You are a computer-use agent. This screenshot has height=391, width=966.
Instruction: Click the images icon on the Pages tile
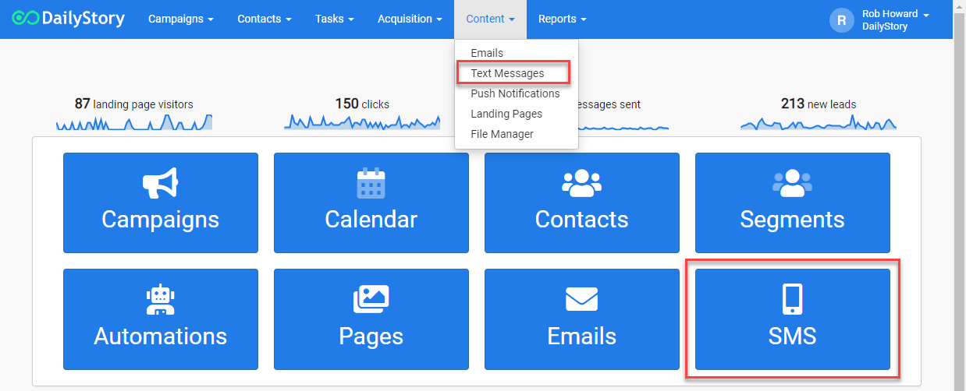(x=371, y=300)
